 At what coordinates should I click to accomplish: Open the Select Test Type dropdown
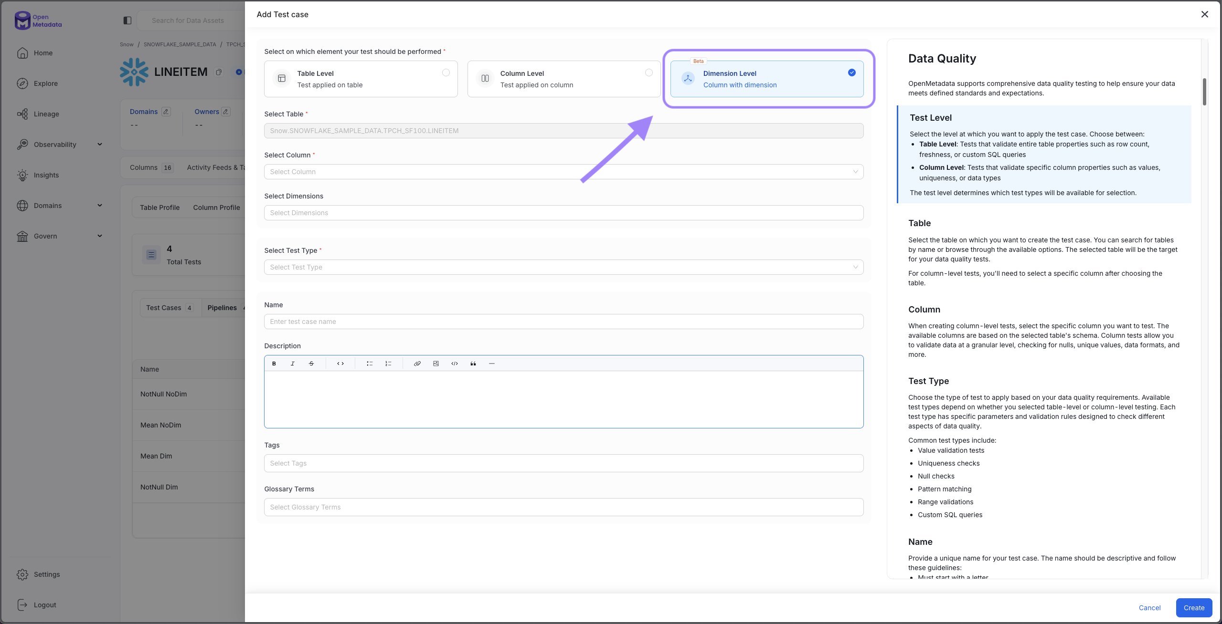coord(563,267)
